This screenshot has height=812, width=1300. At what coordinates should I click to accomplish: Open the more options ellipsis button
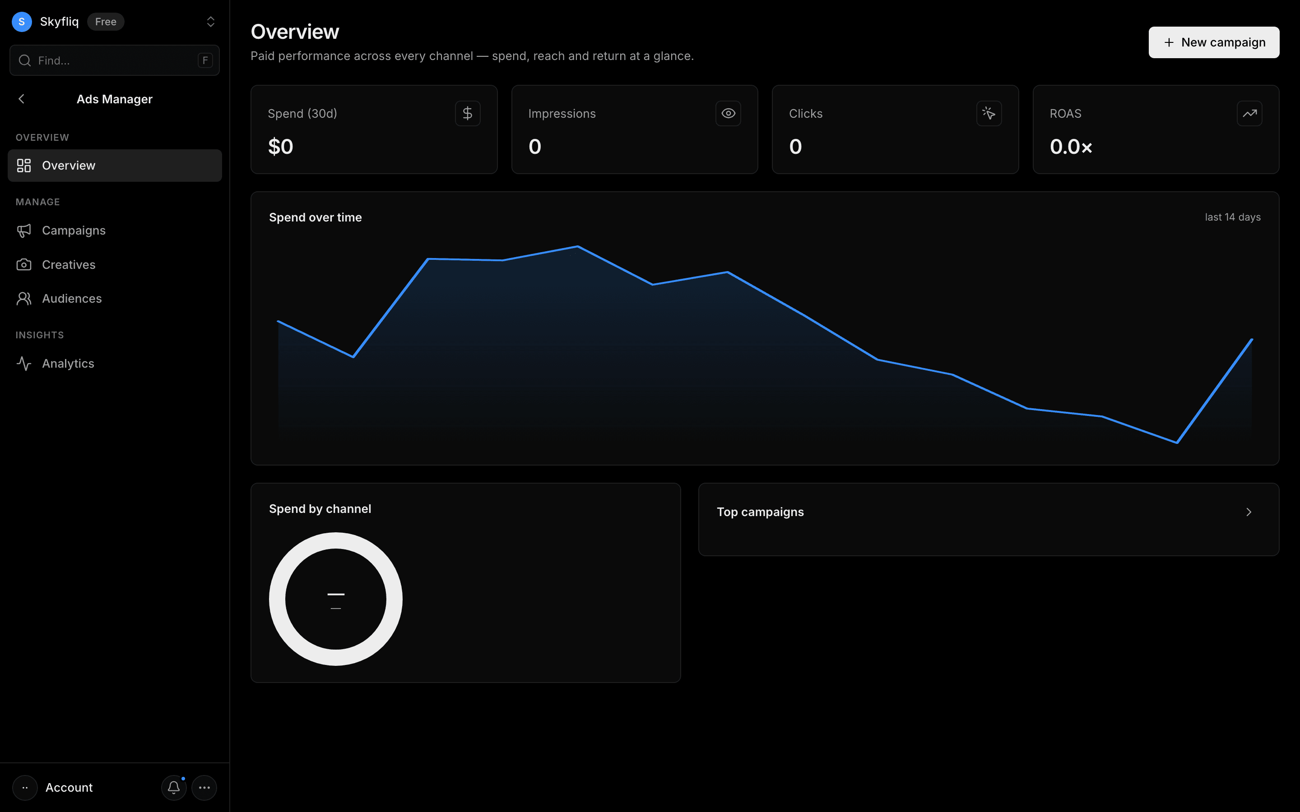click(204, 788)
